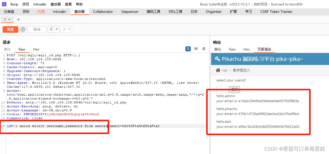
Task: Switch to the CSRF Token Tracker tab
Action: coord(276,12)
